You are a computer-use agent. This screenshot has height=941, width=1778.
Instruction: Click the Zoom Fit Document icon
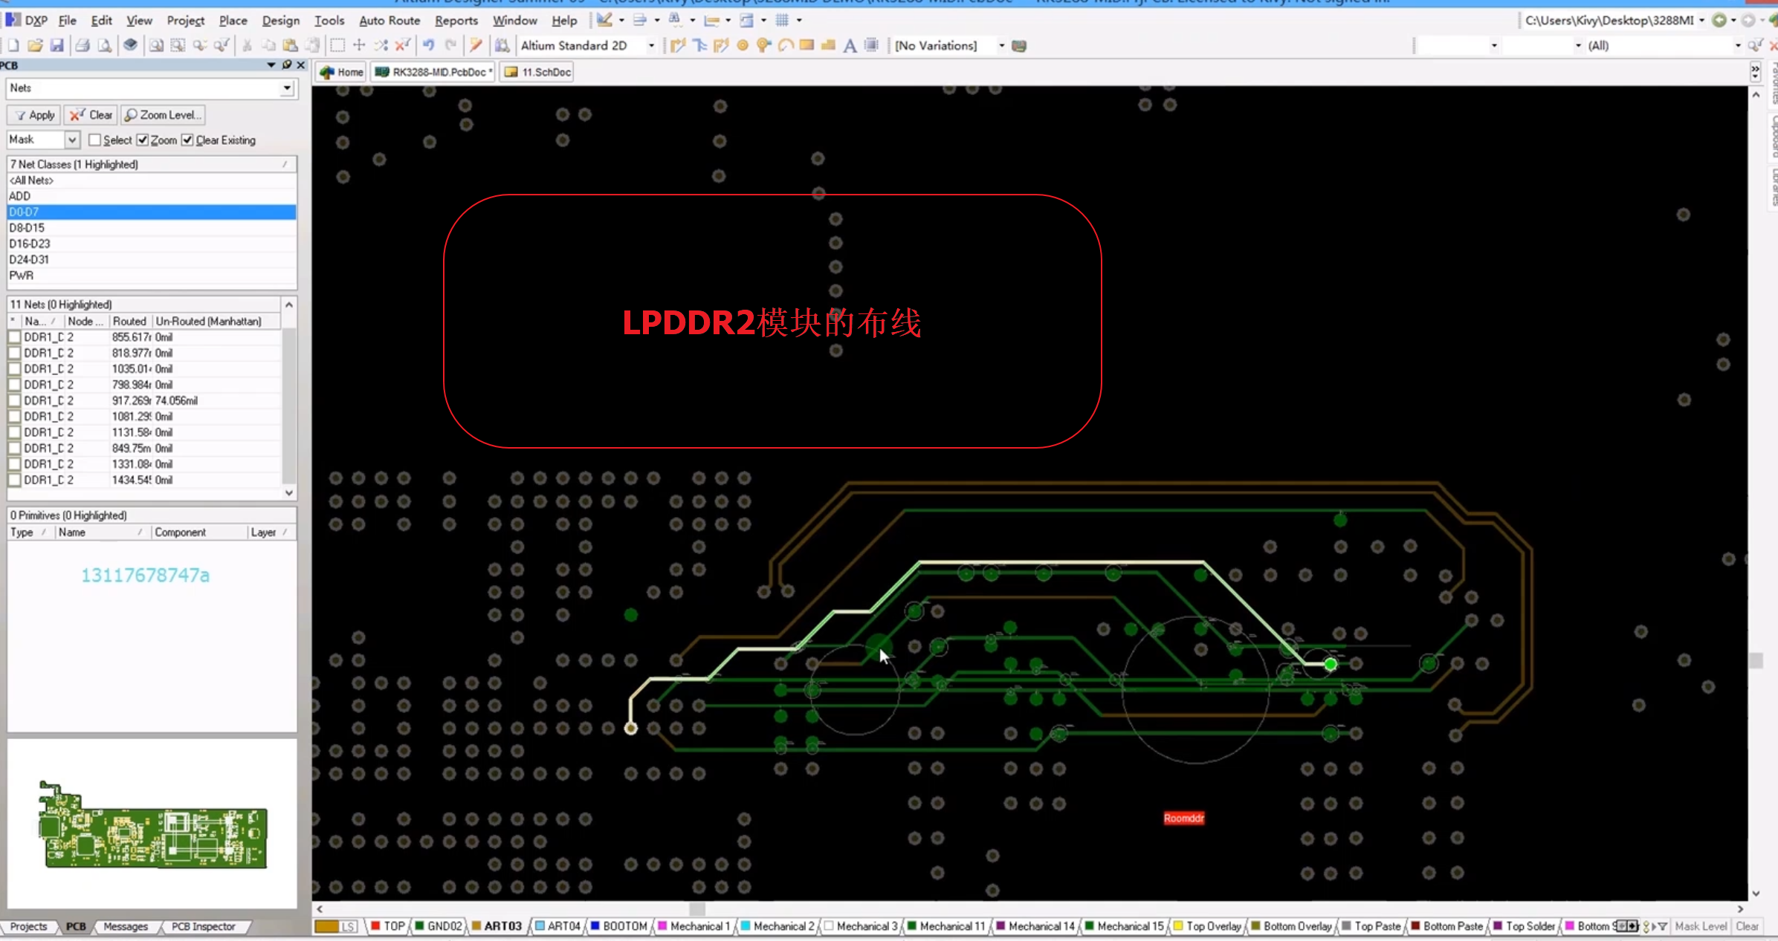[x=156, y=46]
